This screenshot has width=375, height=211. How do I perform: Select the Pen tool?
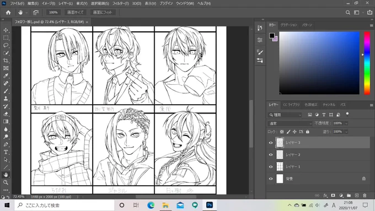[6, 144]
